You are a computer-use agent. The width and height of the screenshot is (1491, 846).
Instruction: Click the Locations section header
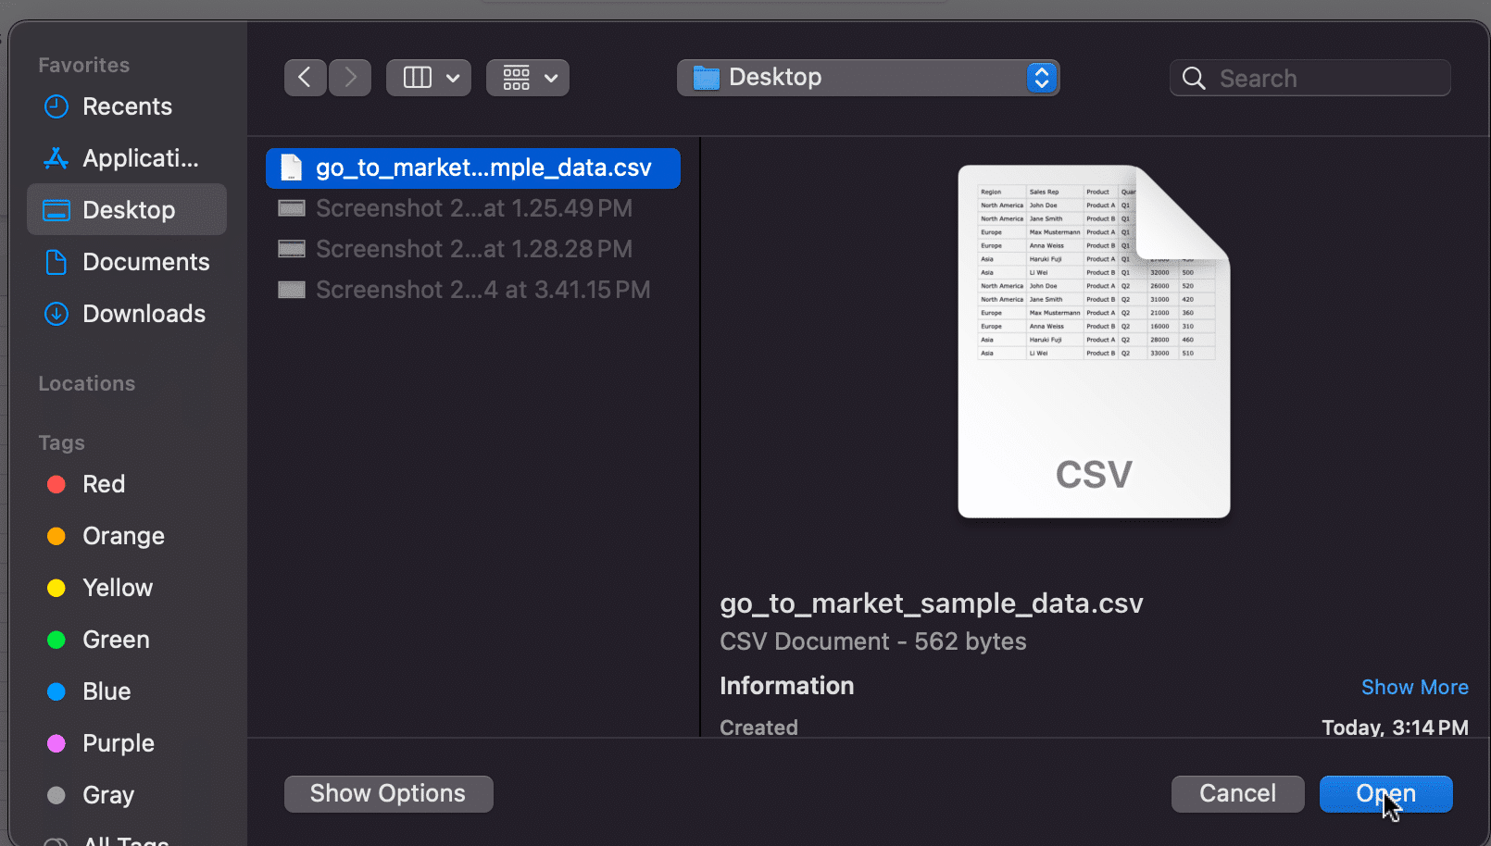click(x=86, y=383)
